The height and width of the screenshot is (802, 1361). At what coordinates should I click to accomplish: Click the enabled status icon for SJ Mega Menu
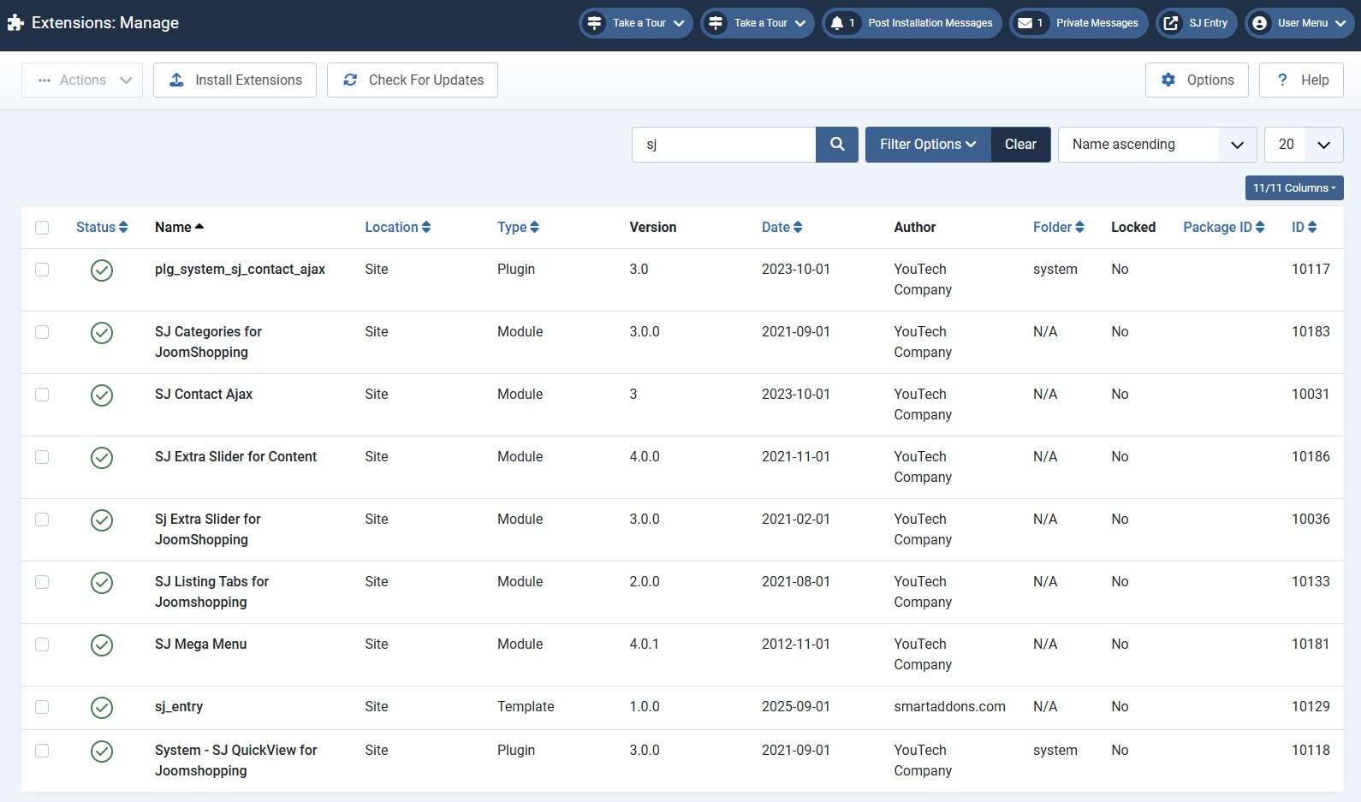tap(102, 645)
